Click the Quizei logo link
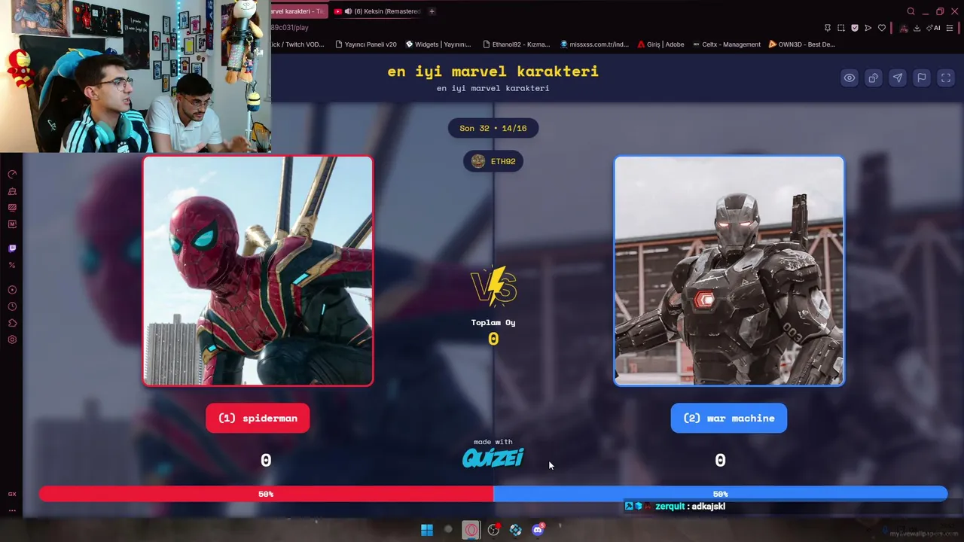The image size is (964, 542). click(x=493, y=458)
